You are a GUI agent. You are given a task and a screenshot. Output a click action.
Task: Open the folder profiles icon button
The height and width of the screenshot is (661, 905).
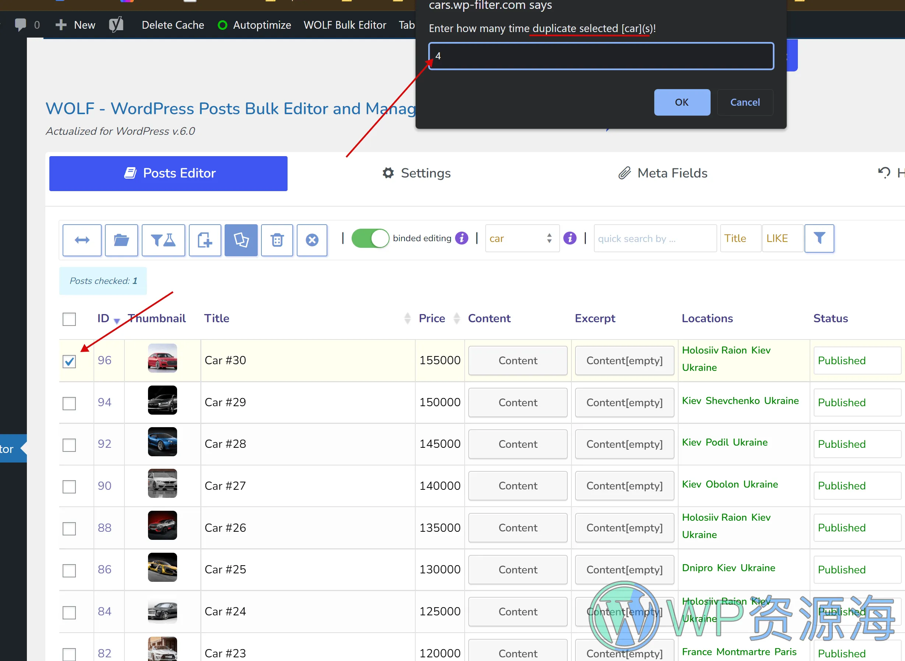pyautogui.click(x=121, y=240)
